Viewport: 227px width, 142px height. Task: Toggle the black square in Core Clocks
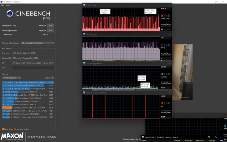pos(165,16)
